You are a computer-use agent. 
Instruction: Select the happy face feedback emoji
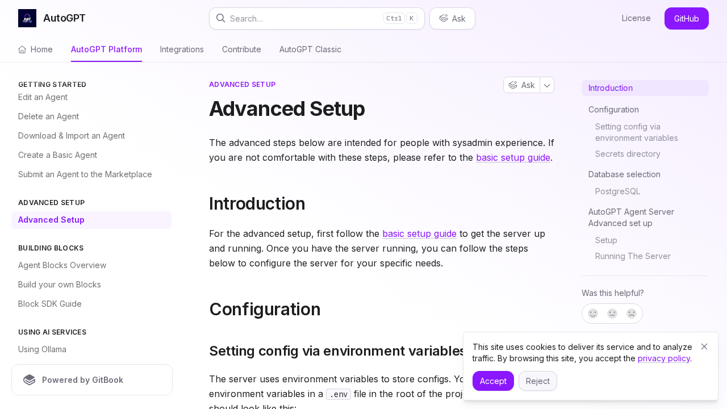tap(592, 313)
